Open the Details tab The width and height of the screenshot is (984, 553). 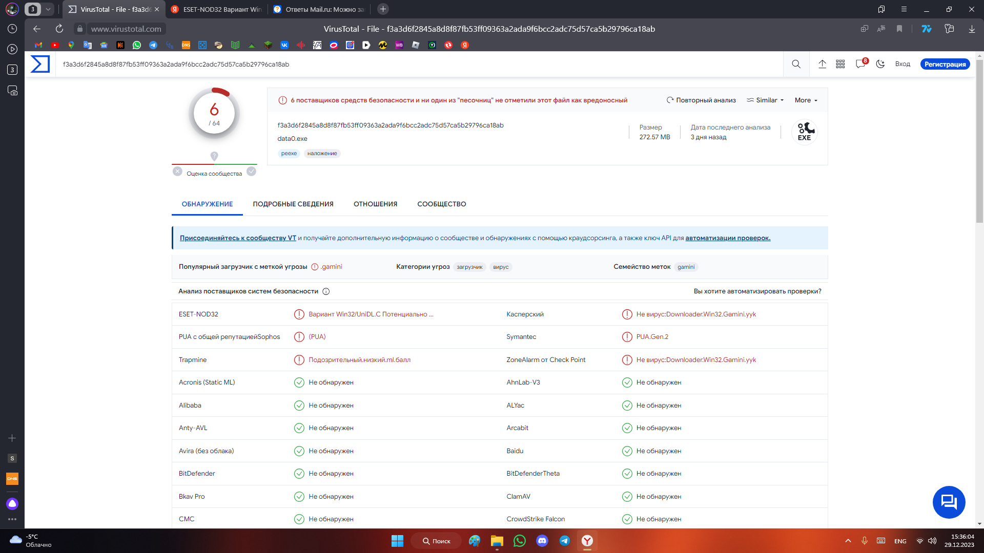tap(293, 204)
